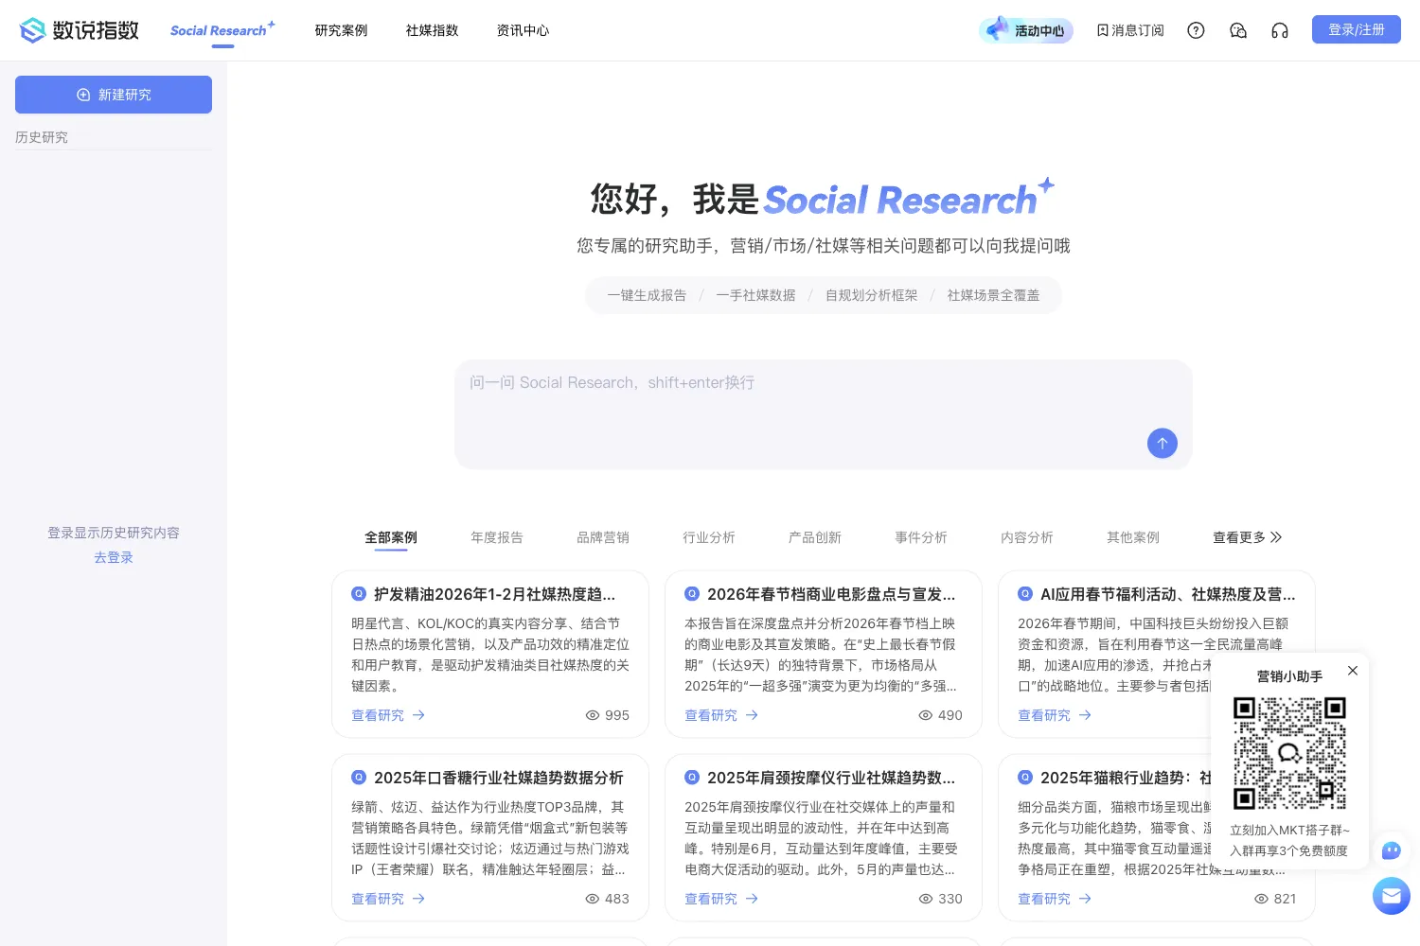Open the 2025年肩颈按摩仪行业 case title
1420x946 pixels.
pyautogui.click(x=831, y=778)
